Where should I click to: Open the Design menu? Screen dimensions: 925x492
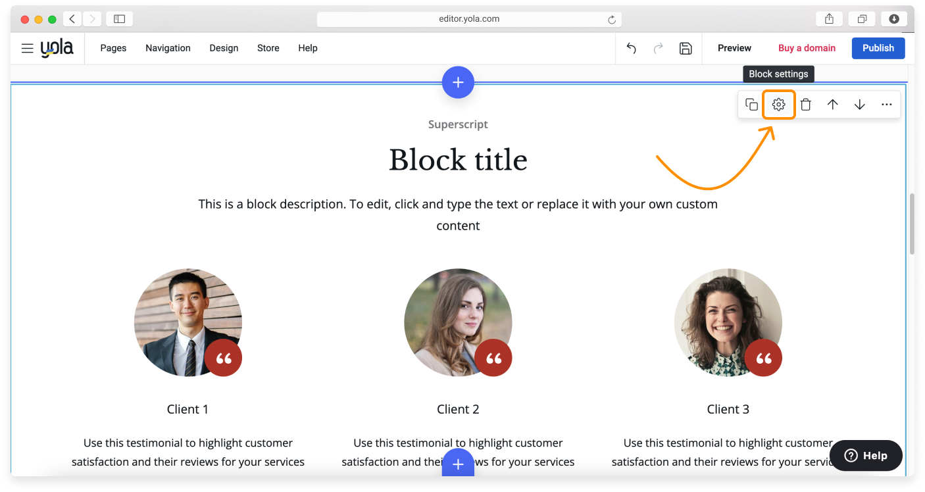(x=224, y=48)
